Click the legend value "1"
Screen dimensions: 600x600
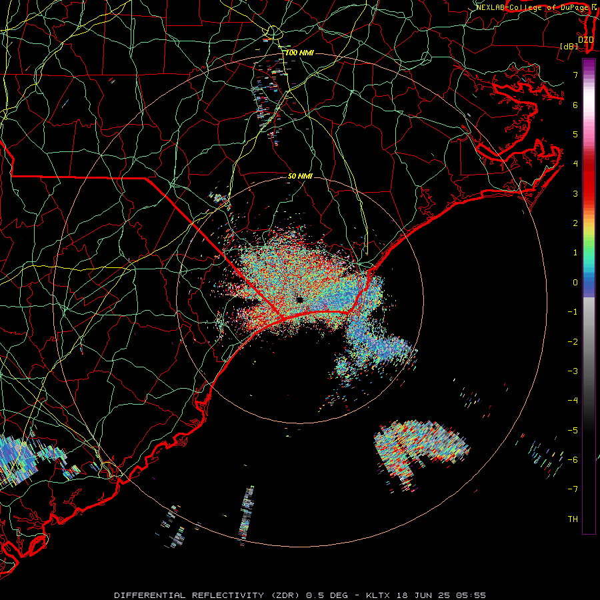coord(575,253)
